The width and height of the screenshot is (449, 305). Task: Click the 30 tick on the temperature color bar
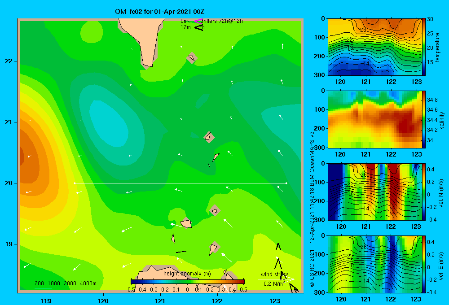[x=430, y=19]
